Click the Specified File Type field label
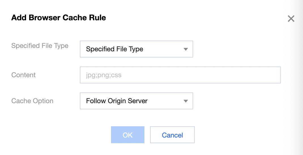This screenshot has width=303, height=155. coord(40,46)
